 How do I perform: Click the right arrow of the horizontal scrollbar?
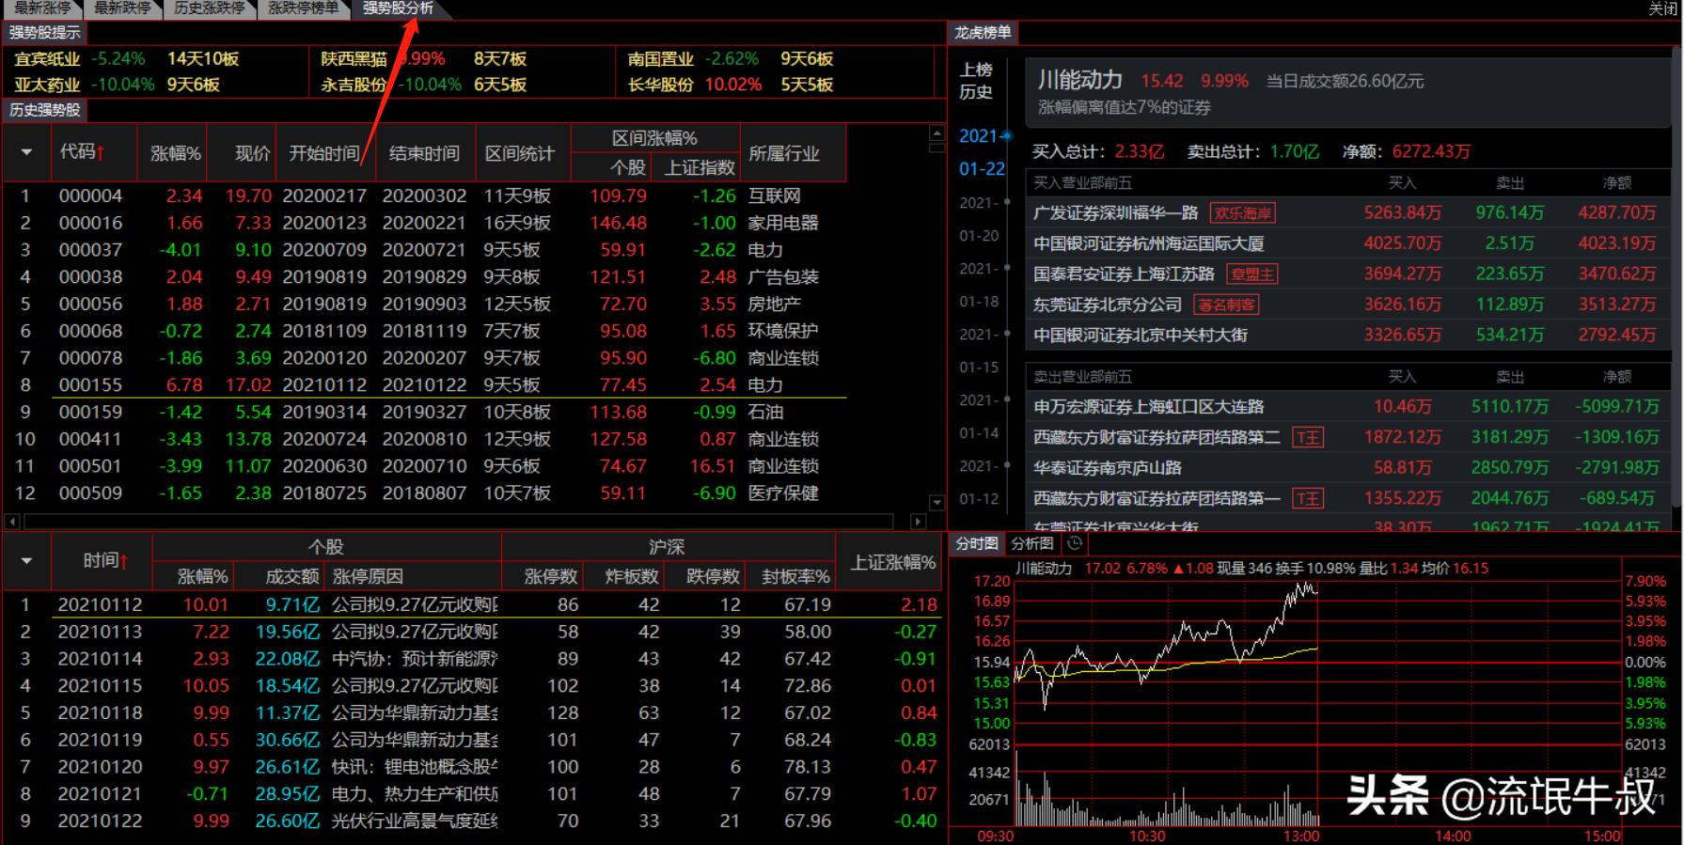(x=919, y=521)
